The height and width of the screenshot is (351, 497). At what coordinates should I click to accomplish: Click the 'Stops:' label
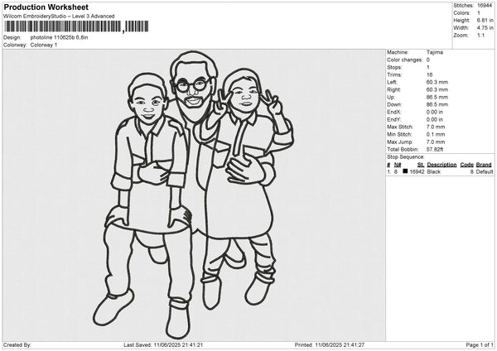[394, 68]
